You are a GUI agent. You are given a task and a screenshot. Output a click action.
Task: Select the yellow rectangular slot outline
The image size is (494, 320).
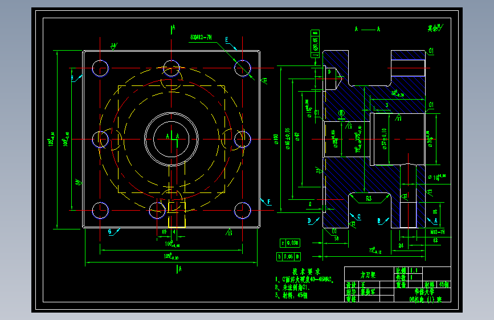(x=177, y=215)
